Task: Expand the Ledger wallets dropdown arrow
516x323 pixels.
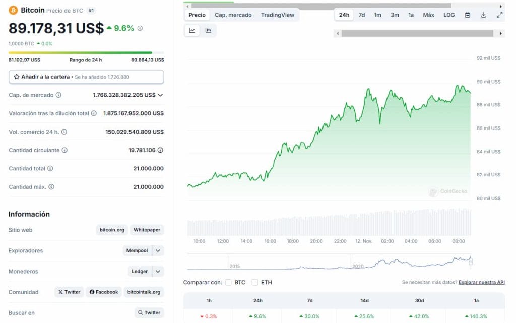Action: (158, 272)
